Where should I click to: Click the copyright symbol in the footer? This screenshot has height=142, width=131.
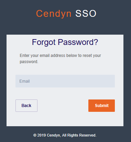pos(35,135)
